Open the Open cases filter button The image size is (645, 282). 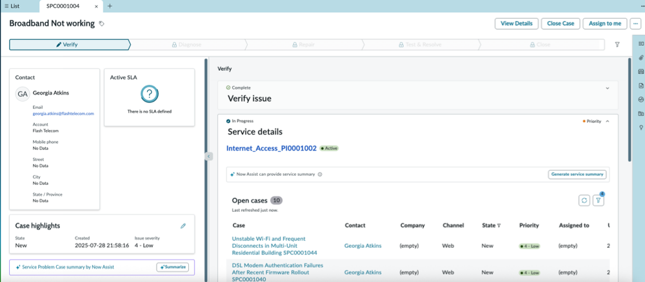coord(599,200)
